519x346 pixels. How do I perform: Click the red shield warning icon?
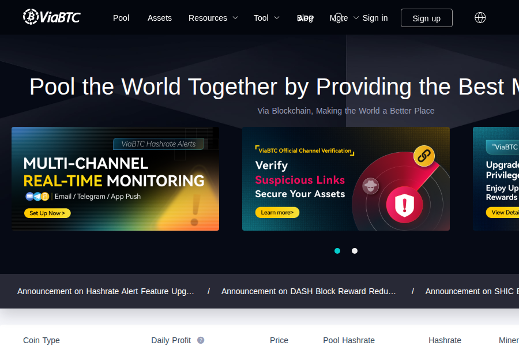(x=404, y=204)
